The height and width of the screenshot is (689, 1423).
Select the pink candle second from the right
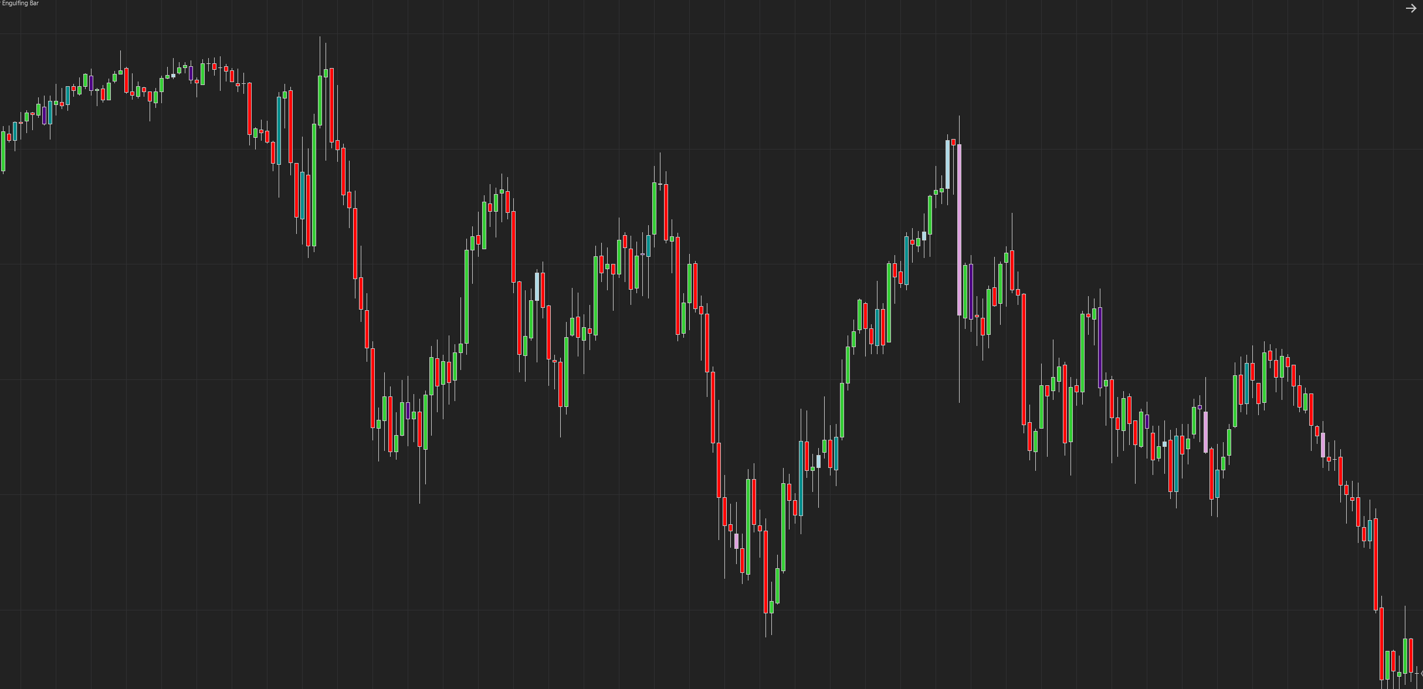coord(1205,432)
